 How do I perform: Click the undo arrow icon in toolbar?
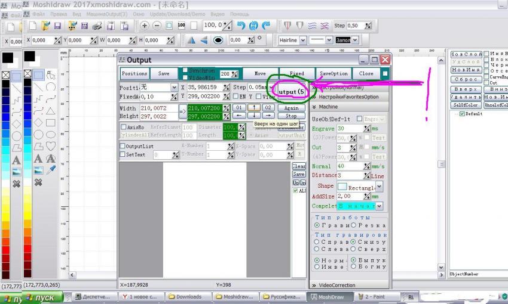click(x=241, y=26)
